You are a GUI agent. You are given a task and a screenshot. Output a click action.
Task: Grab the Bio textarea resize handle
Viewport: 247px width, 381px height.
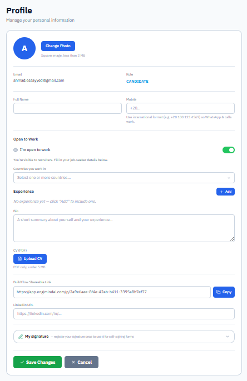tap(232, 239)
